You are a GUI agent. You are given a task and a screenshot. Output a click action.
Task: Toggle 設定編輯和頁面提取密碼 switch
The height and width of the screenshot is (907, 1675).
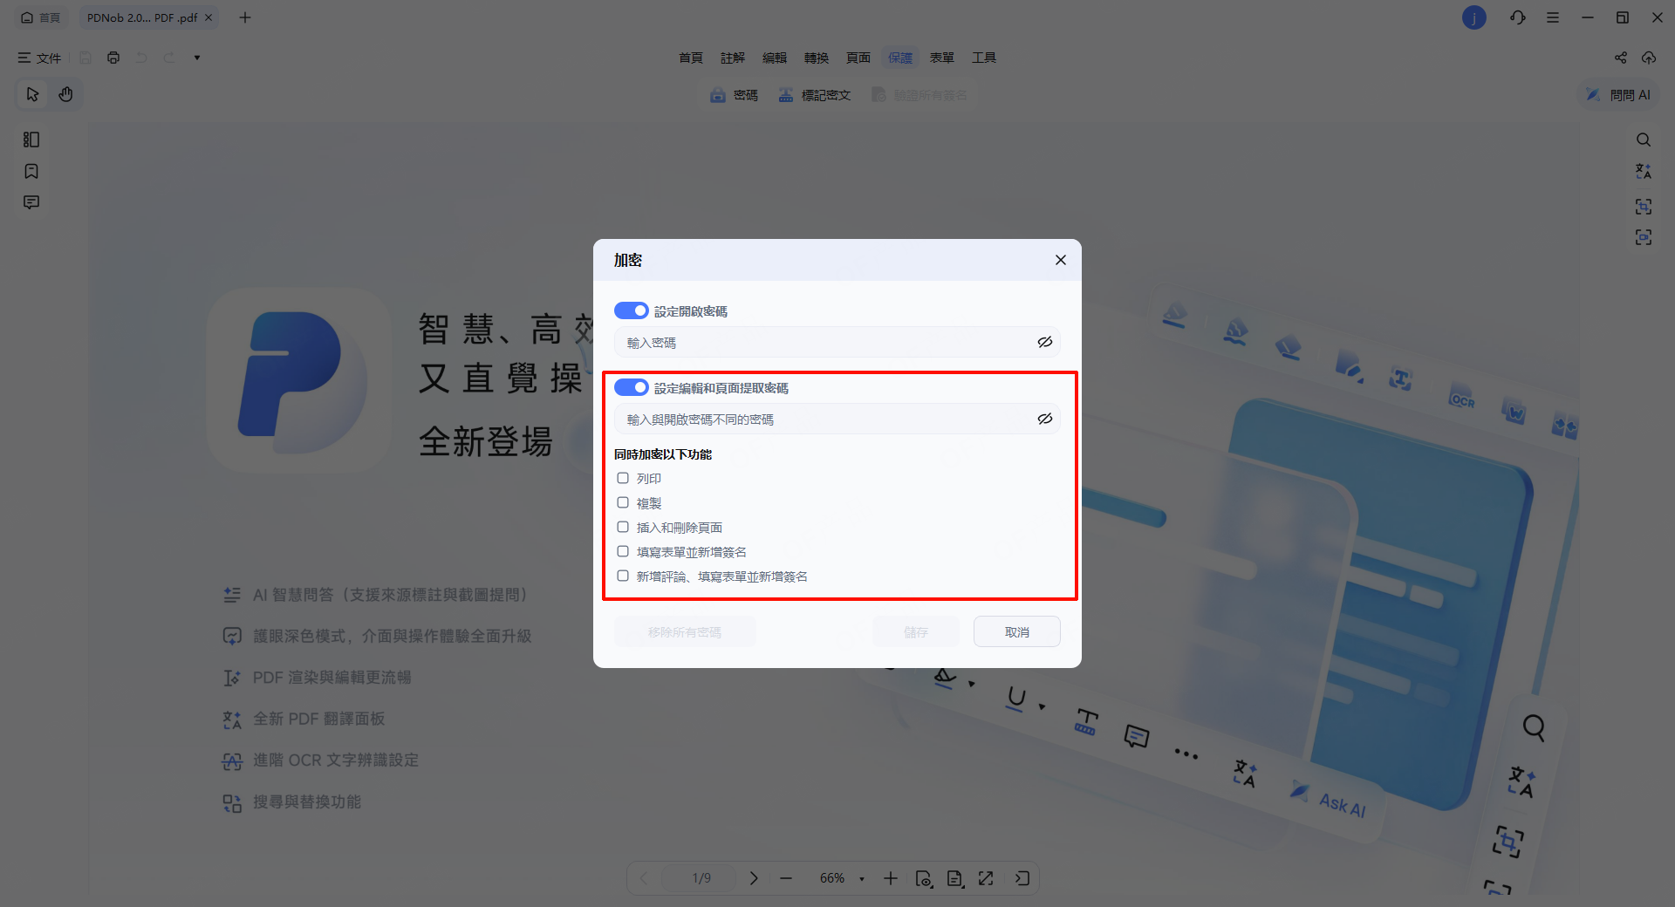(631, 387)
